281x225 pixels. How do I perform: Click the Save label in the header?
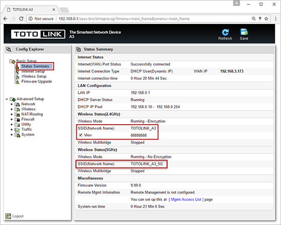coord(244,38)
